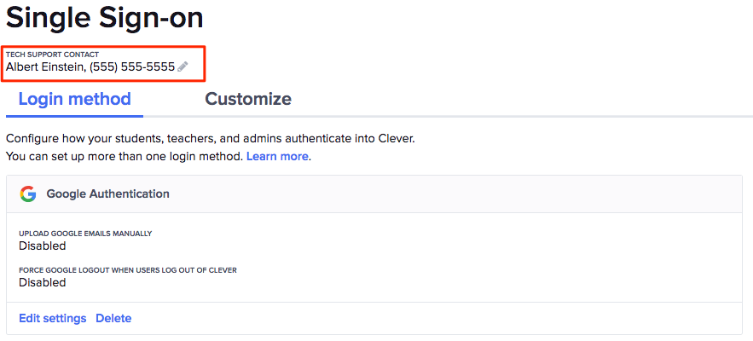753x341 pixels.
Task: Click the Google logo icon
Action: pos(28,194)
